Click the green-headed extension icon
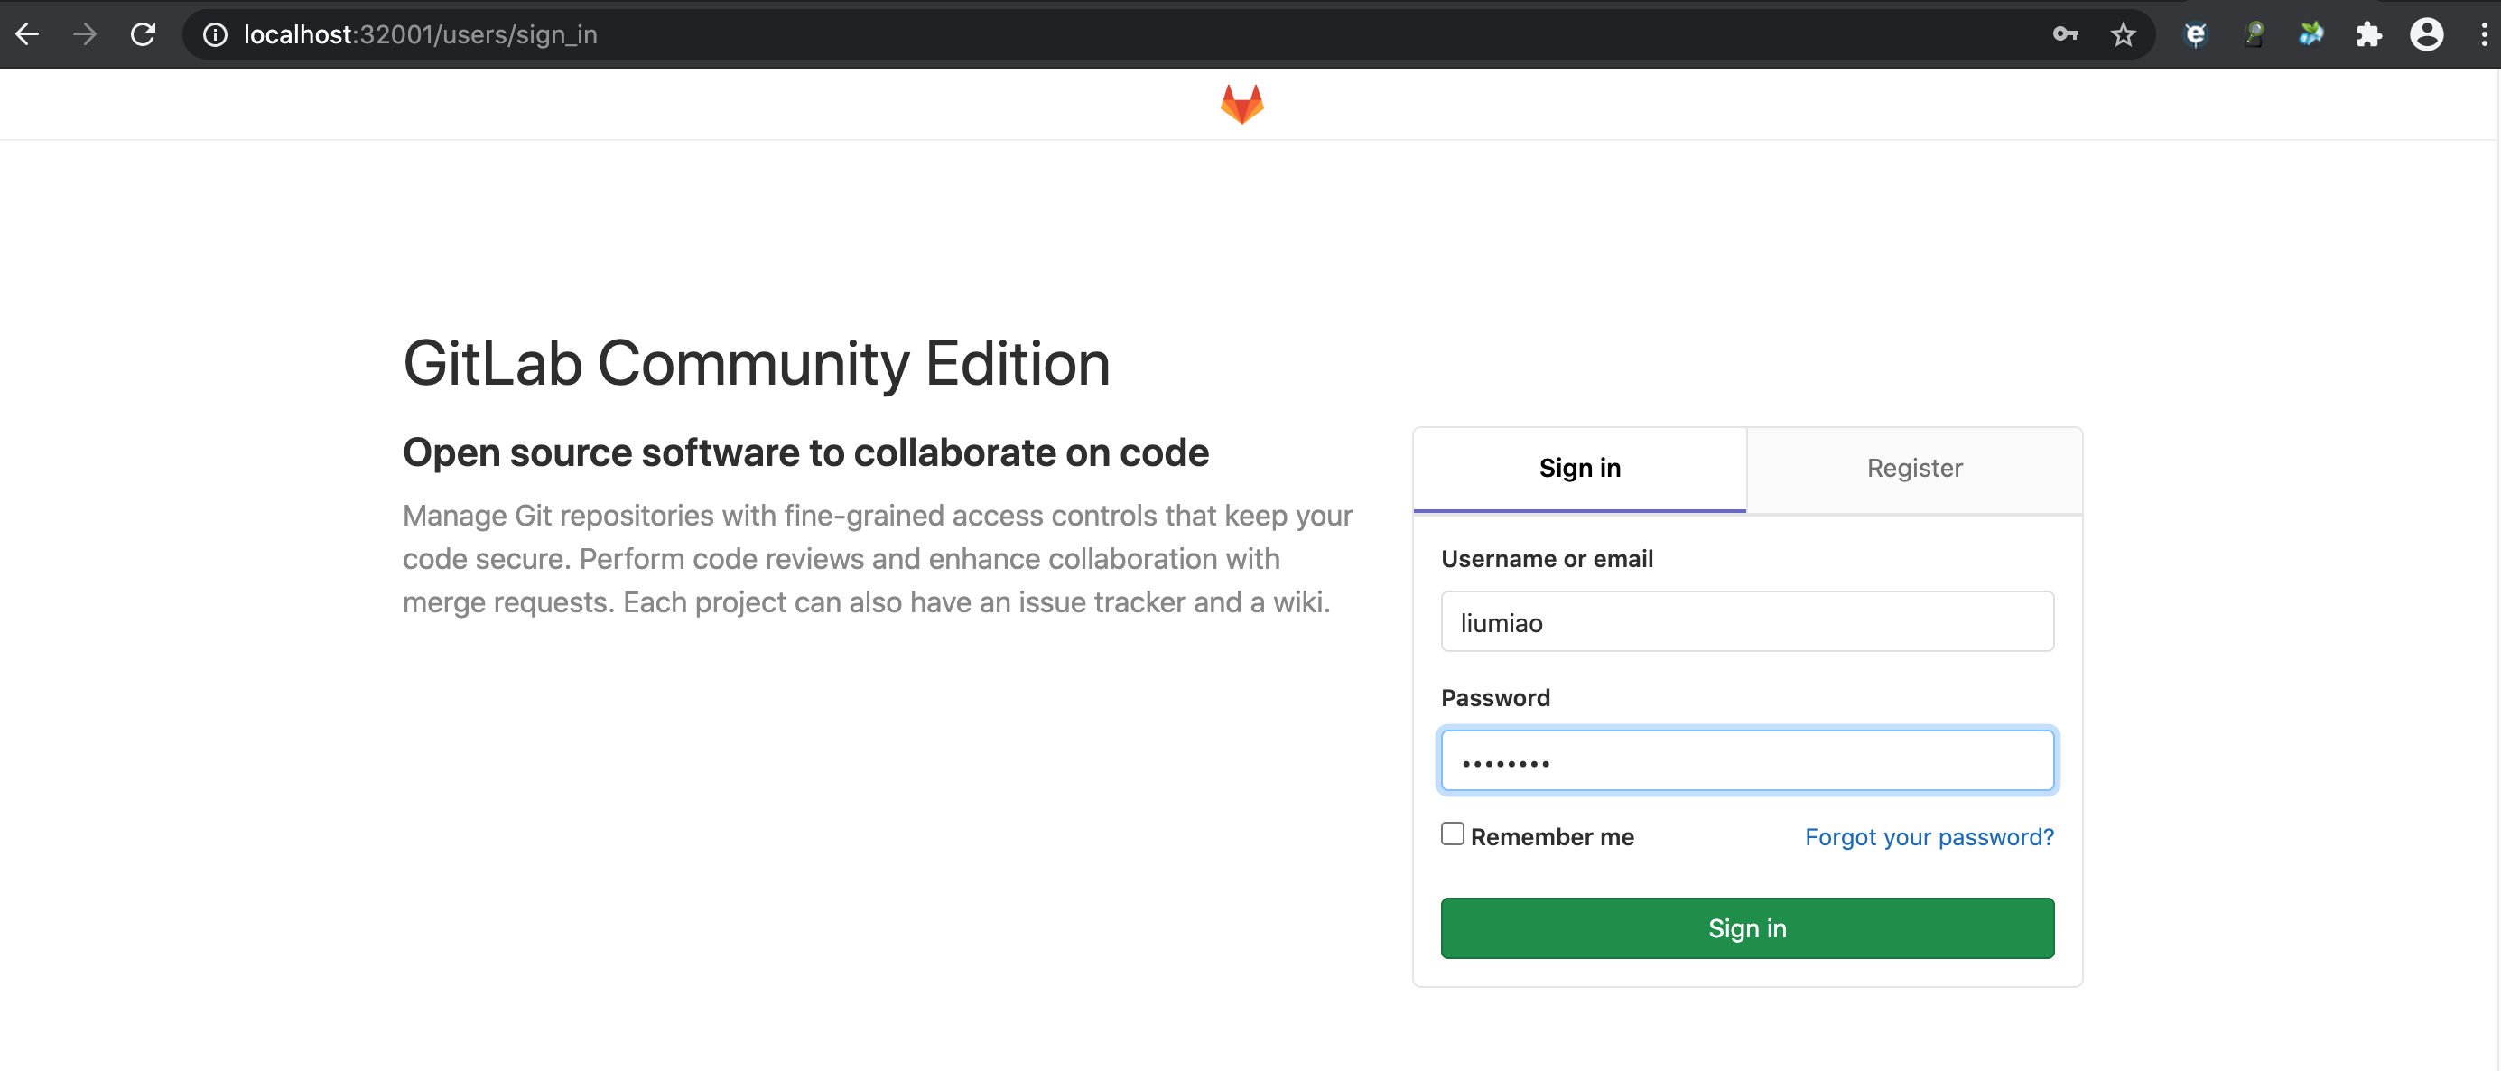Screen dimensions: 2501x1071 [2255, 35]
